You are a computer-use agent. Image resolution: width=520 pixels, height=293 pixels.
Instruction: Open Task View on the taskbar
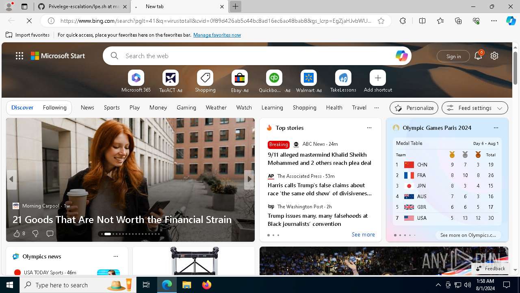[x=146, y=285]
